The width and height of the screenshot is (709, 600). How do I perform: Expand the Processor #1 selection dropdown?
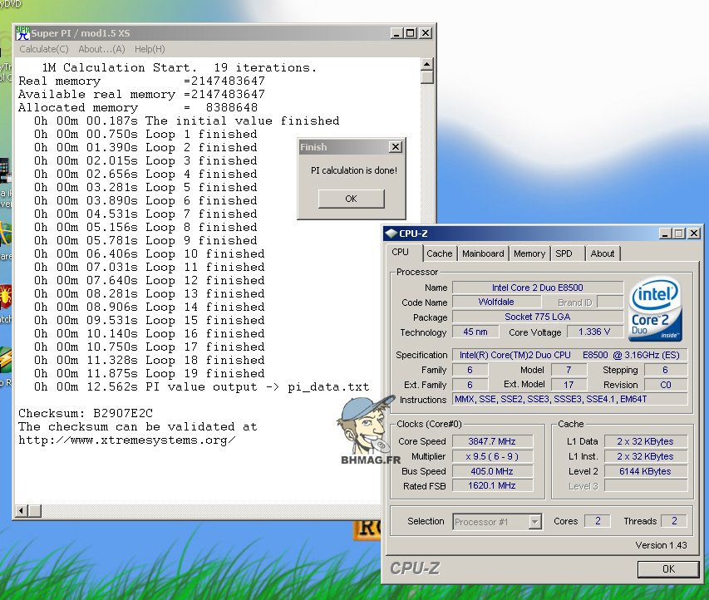535,522
